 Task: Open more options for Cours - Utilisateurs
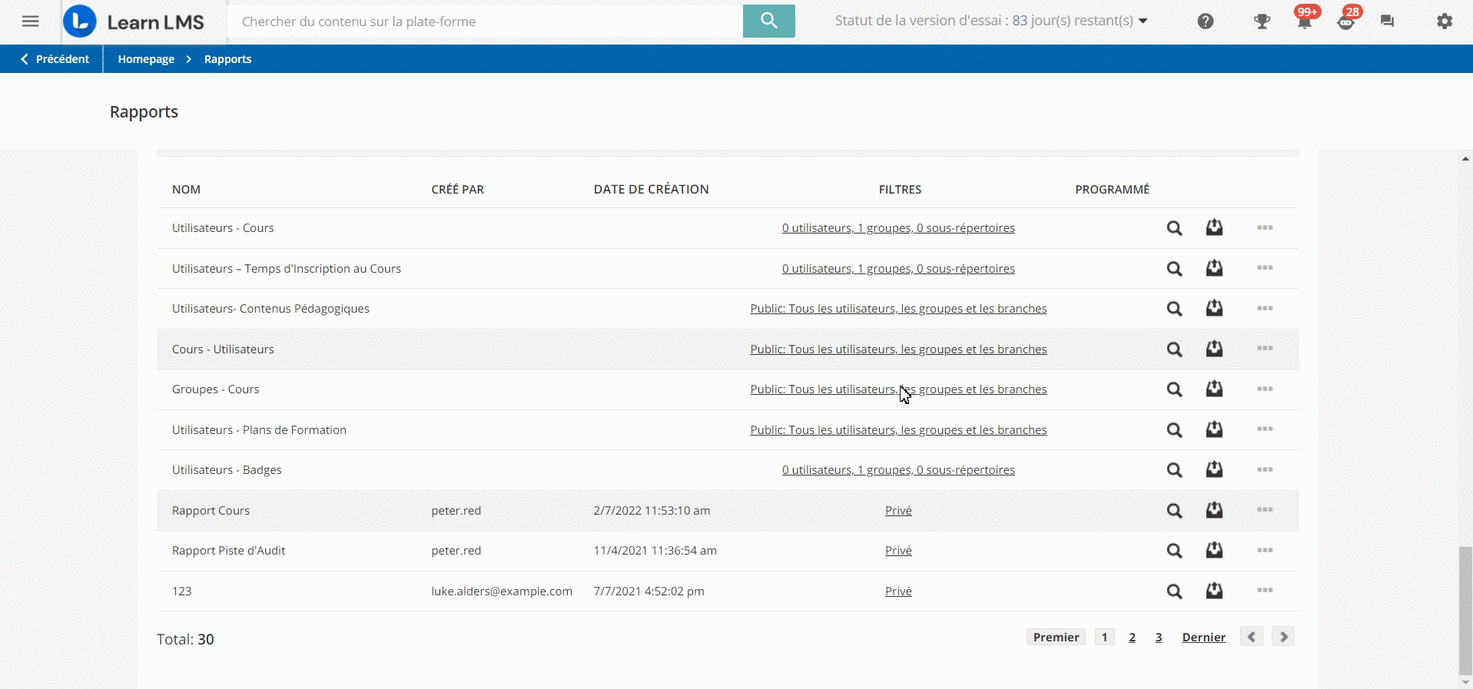click(x=1265, y=349)
